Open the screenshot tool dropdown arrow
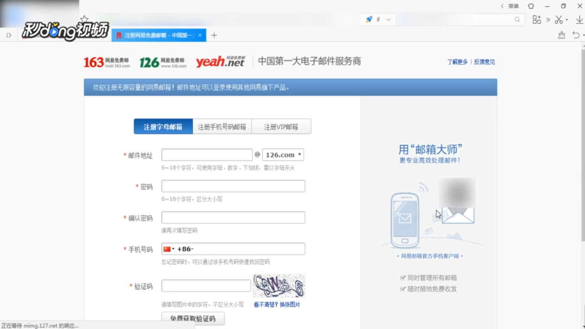The height and width of the screenshot is (329, 585). (567, 20)
